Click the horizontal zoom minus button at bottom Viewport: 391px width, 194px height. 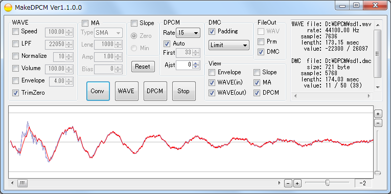[288, 183]
